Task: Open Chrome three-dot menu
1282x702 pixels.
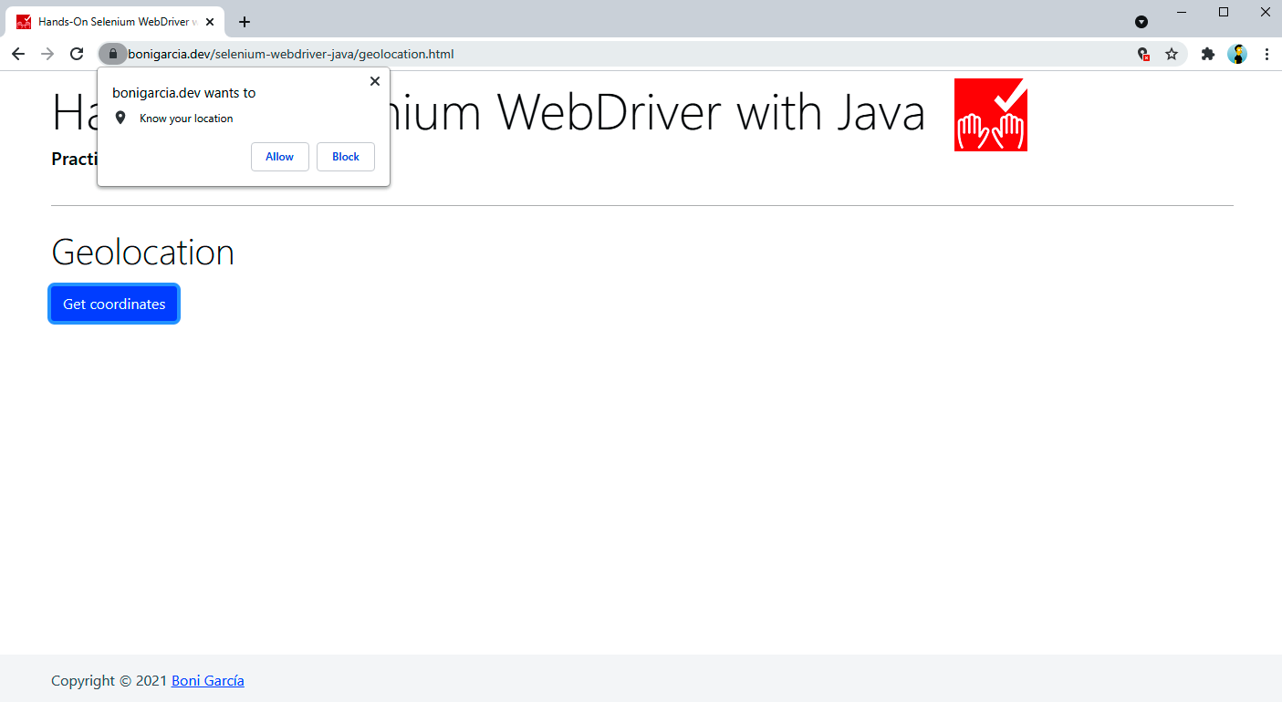Action: pyautogui.click(x=1266, y=54)
